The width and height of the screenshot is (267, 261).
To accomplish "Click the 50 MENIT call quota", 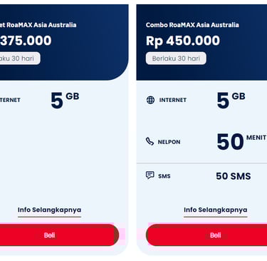I will pos(241,141).
